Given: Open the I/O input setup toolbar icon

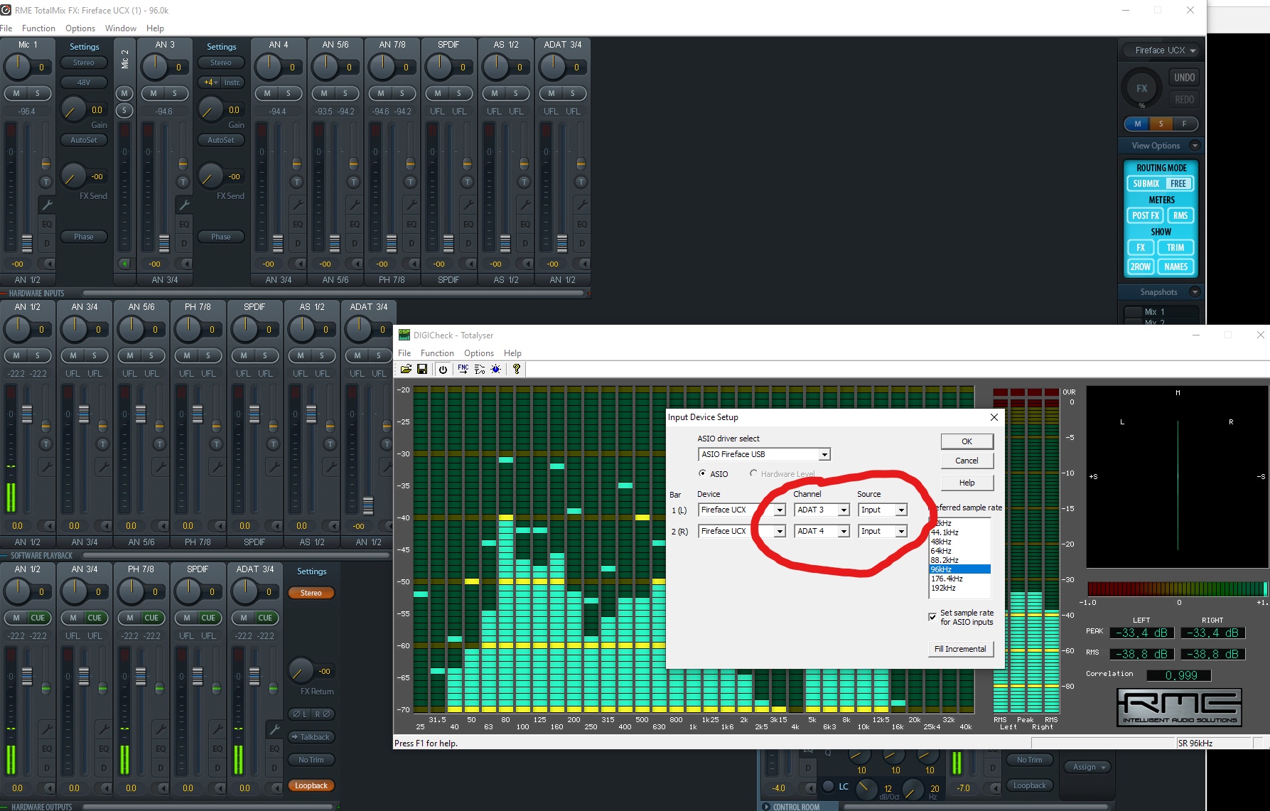Looking at the screenshot, I should click(x=480, y=369).
